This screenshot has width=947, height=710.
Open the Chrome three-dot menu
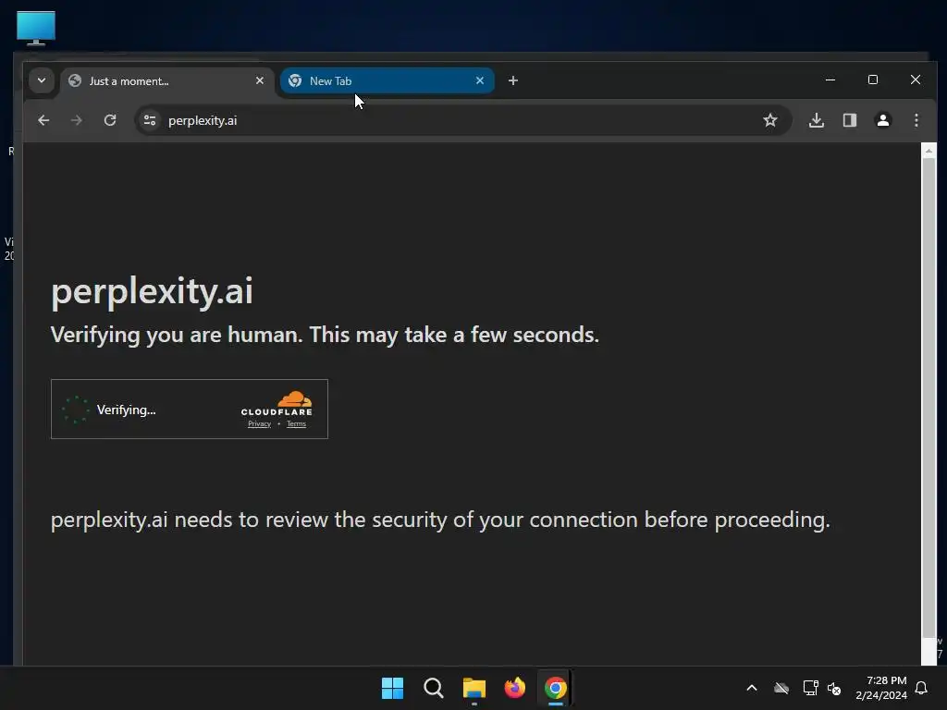(x=916, y=120)
